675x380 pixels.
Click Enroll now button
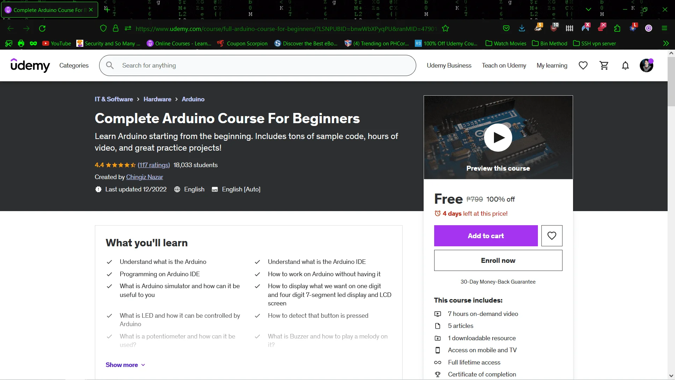coord(498,260)
